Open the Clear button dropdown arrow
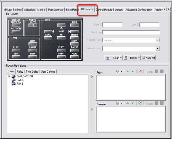Screen dimensions: 174x144 [121, 58]
